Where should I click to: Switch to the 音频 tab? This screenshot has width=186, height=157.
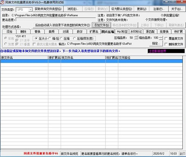(x=51, y=31)
